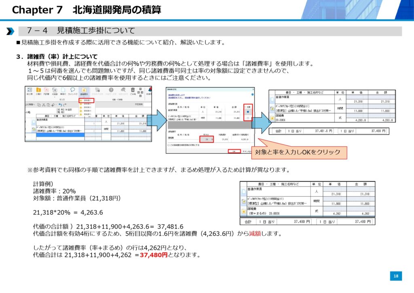Choose 諸雑費 5 from the dropdown list

[x=87, y=114]
